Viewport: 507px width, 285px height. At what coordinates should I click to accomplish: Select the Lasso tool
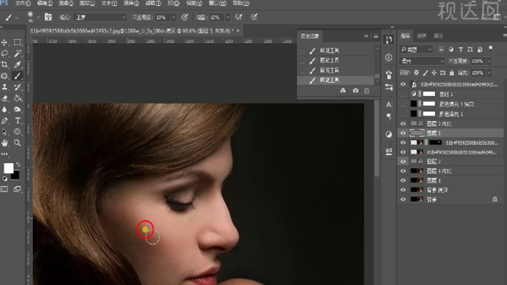[x=4, y=53]
